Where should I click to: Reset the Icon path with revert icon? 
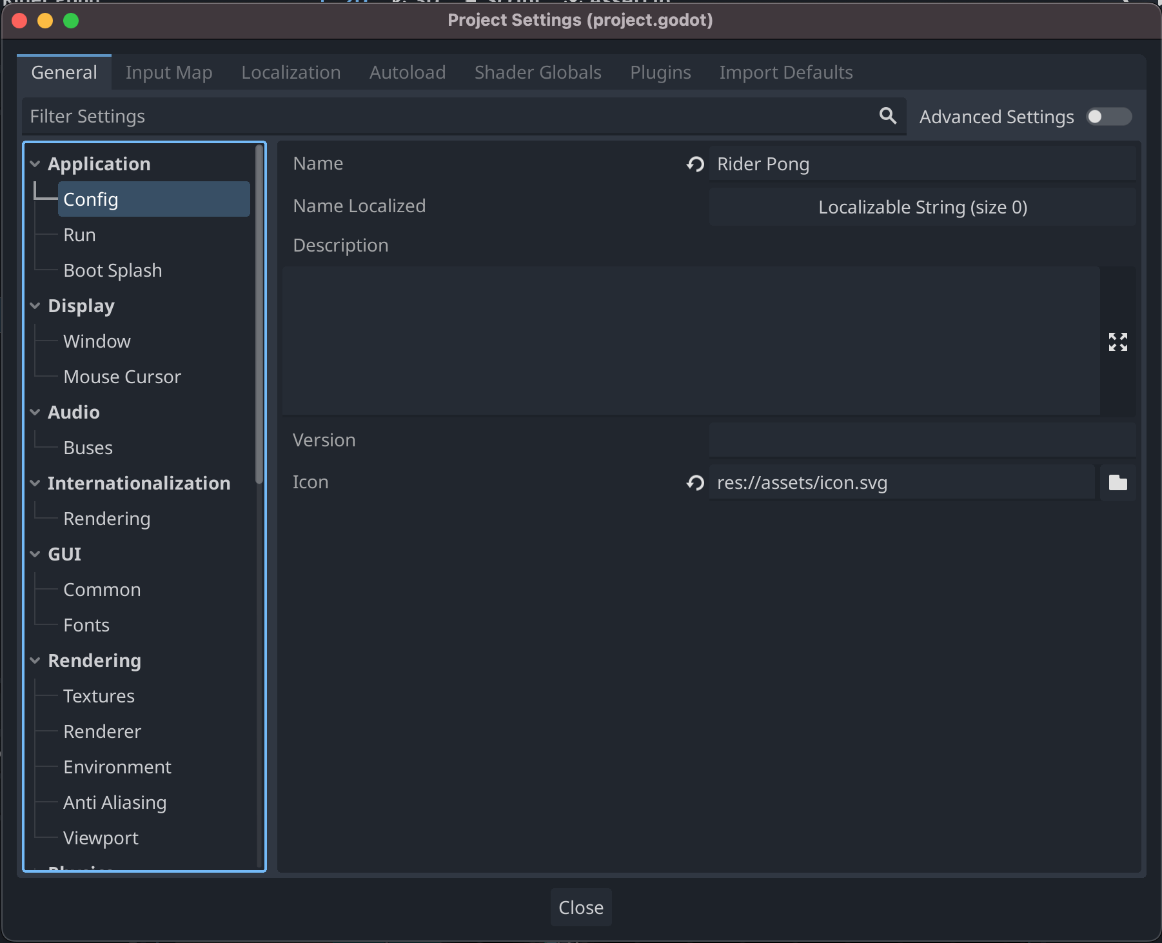[x=695, y=482]
